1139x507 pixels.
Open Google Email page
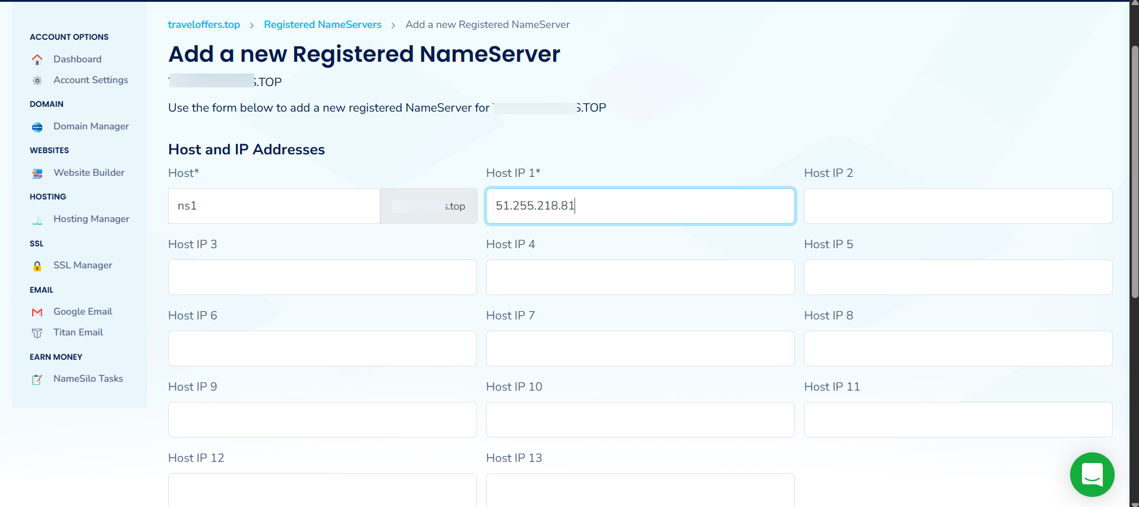point(83,312)
